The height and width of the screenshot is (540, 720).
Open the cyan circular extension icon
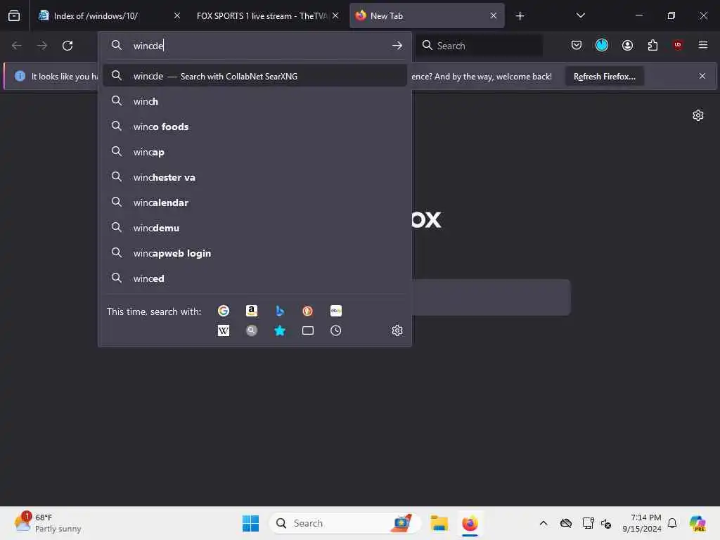602,45
